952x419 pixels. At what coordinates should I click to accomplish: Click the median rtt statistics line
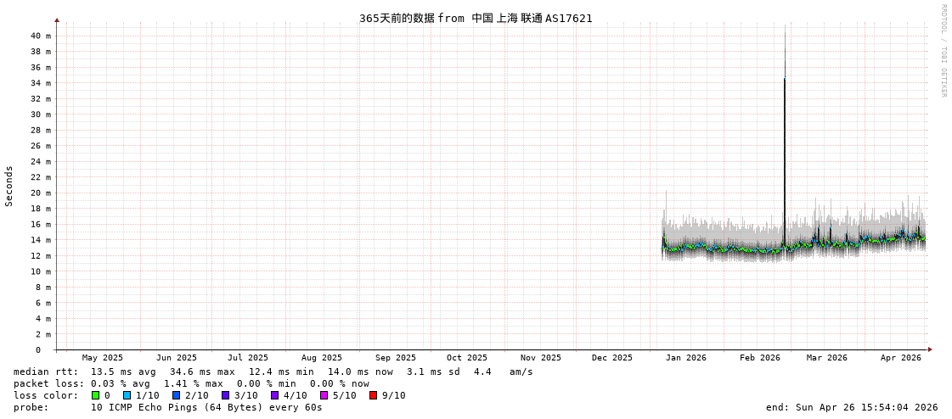[273, 372]
